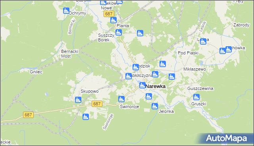This screenshot has width=254, height=146.
Task: Click the factory icon above Planta label
Action: [x=114, y=20]
